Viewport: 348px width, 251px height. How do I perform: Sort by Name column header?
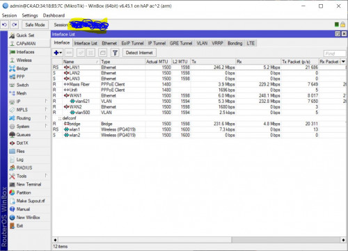(x=81, y=62)
